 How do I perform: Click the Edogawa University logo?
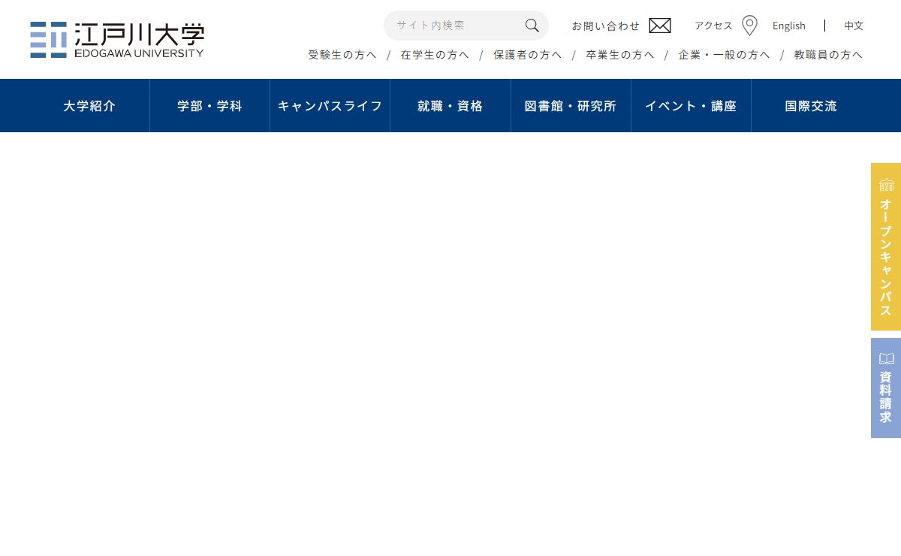(117, 40)
